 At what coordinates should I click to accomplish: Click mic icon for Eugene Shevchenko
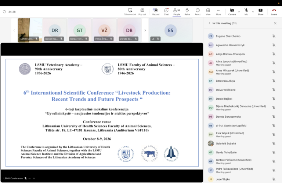(x=274, y=36)
